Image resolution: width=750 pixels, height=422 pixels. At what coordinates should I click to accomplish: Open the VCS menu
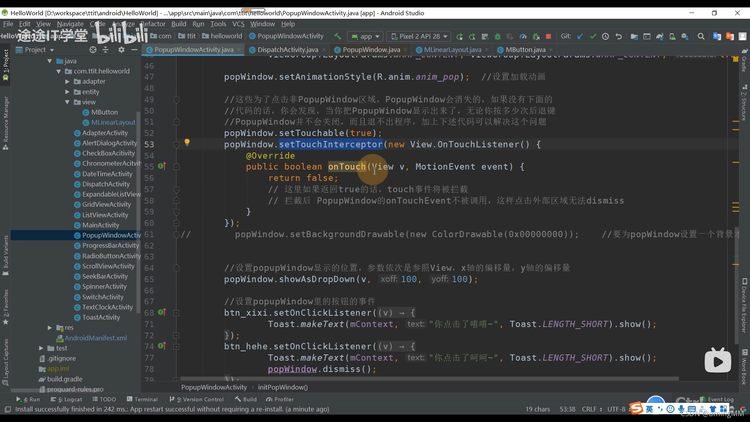[238, 24]
